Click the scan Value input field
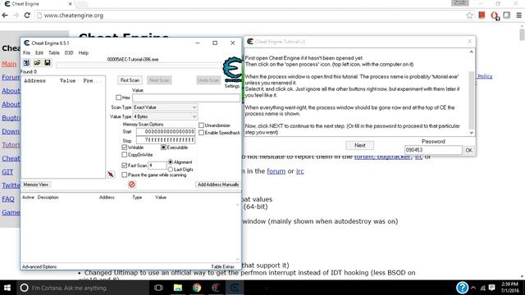The image size is (525, 295). point(186,98)
